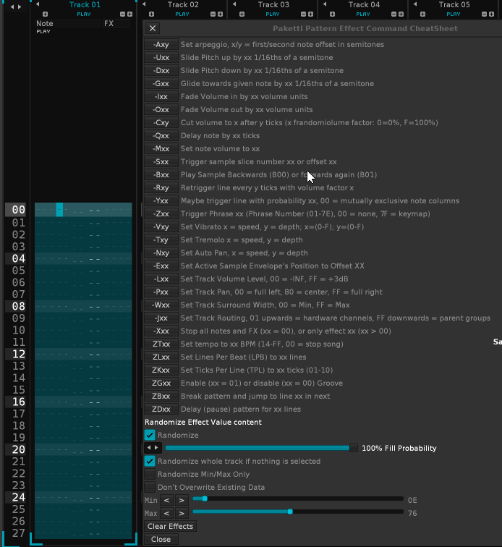This screenshot has width=502, height=547.
Task: Click the Clear Effects button
Action: (x=170, y=526)
